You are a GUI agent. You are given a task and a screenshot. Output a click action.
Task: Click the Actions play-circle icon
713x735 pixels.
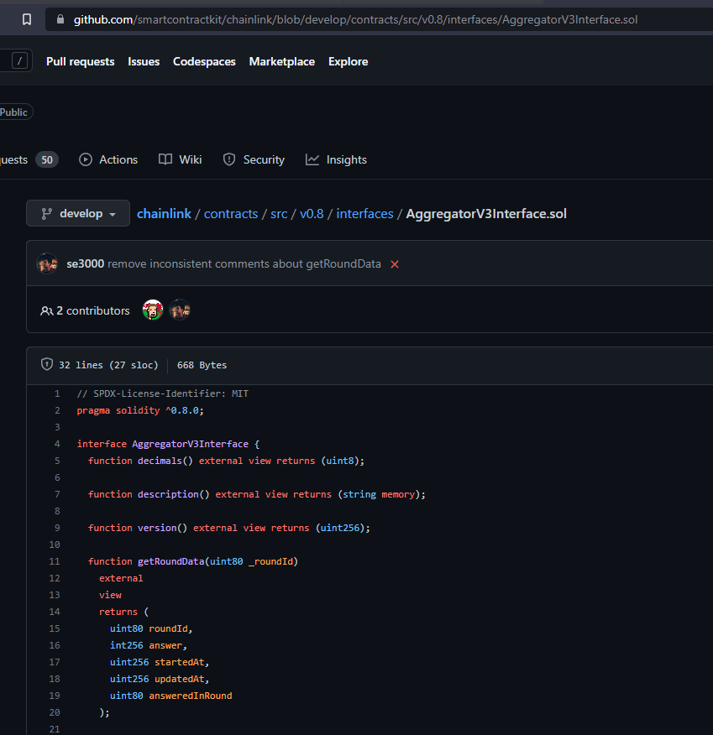(86, 160)
